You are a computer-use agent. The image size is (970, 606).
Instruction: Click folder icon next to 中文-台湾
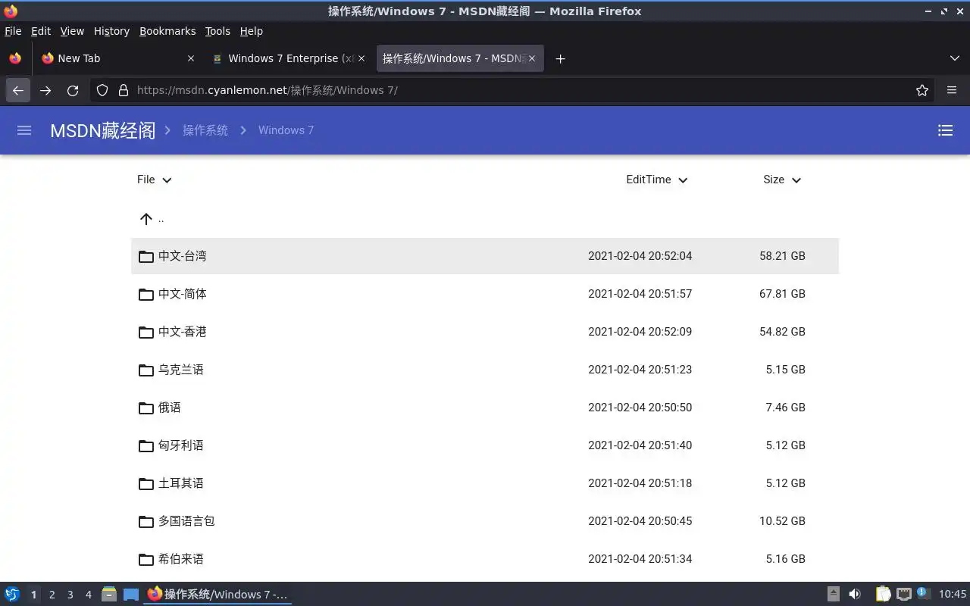146,256
